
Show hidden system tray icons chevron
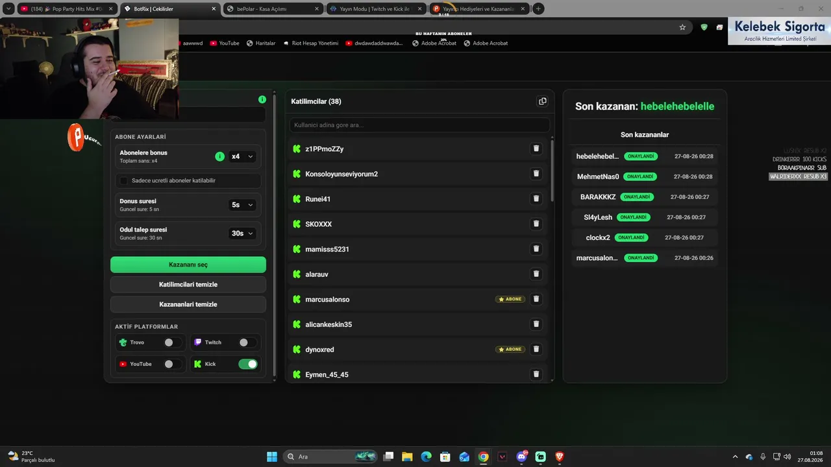pos(735,457)
